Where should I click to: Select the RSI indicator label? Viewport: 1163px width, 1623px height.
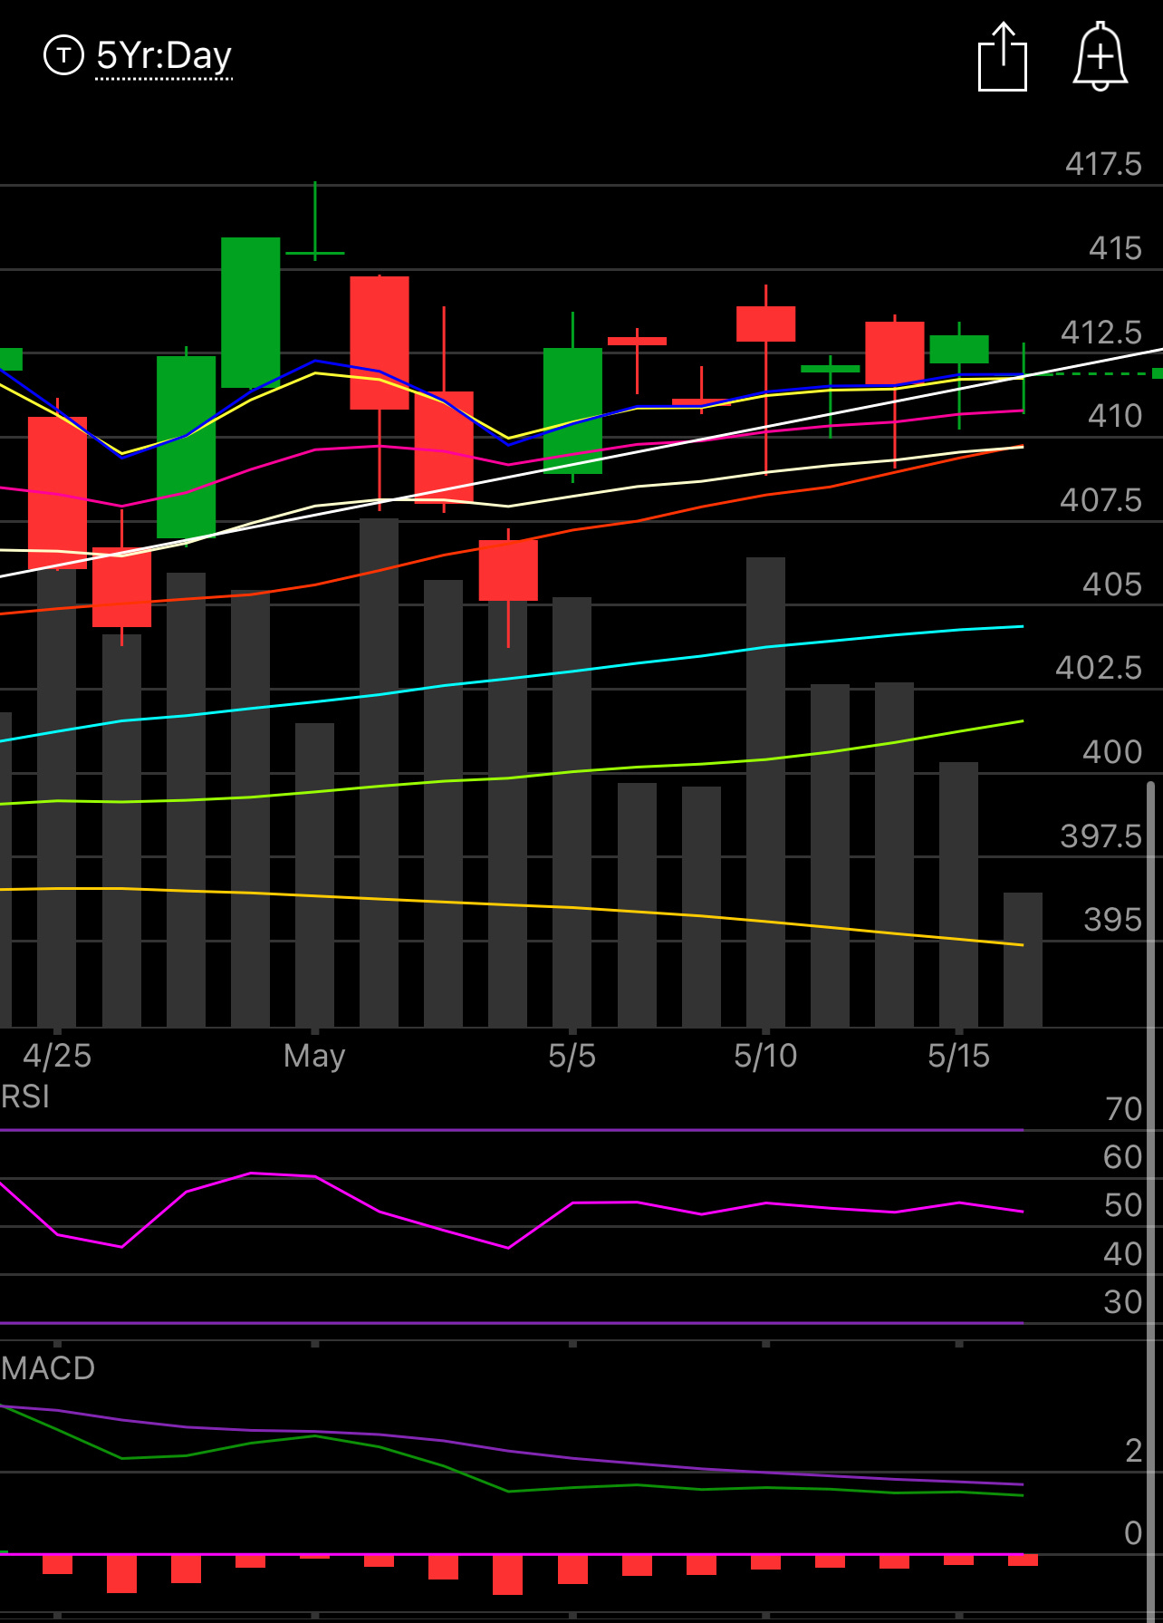[x=25, y=1096]
